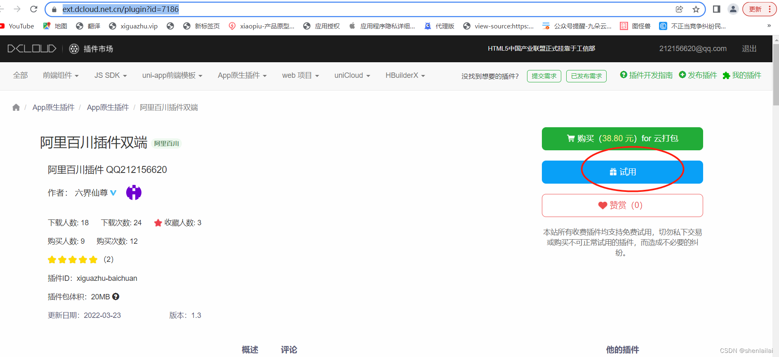The width and height of the screenshot is (779, 357).
Task: Click the browser address bar URL
Action: point(121,9)
